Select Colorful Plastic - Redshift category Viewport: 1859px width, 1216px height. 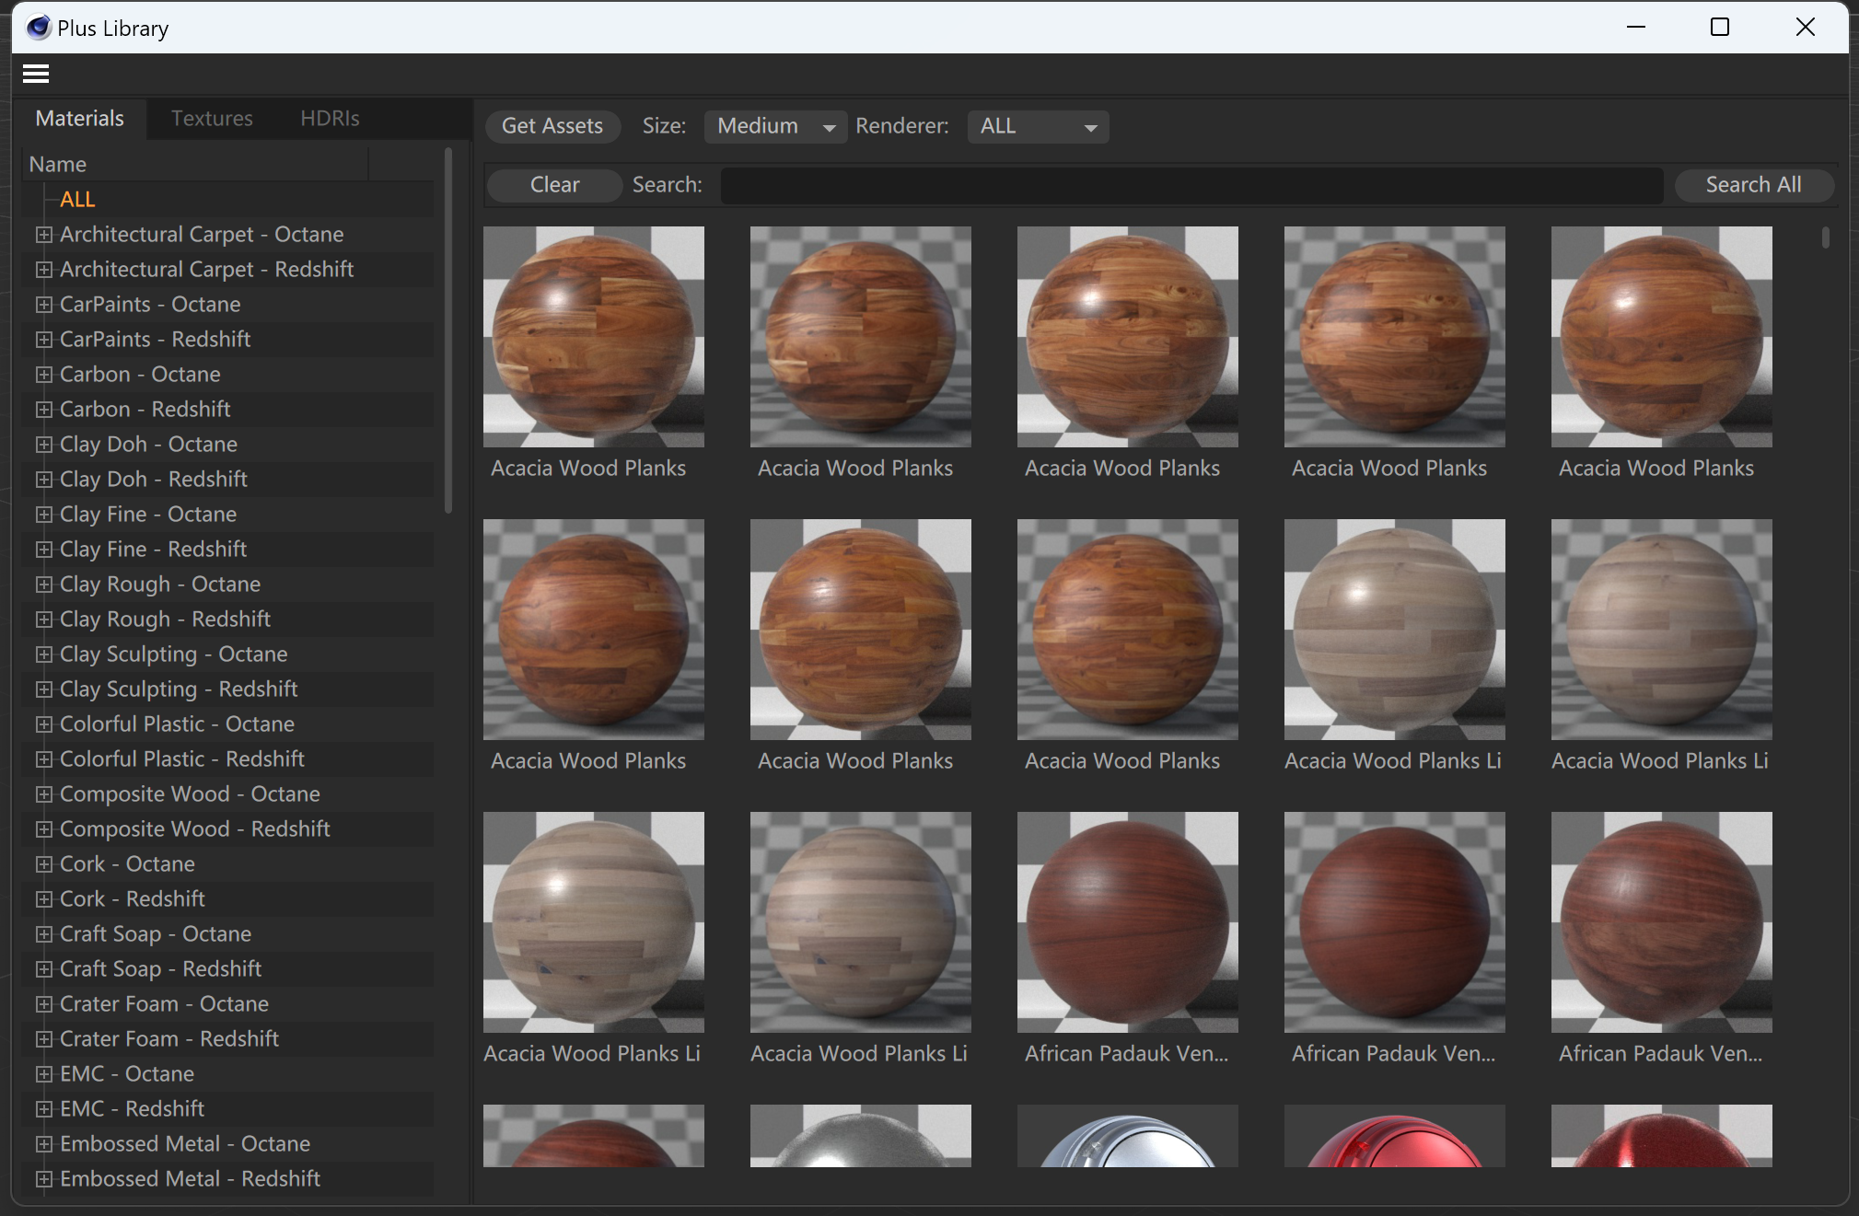[182, 759]
